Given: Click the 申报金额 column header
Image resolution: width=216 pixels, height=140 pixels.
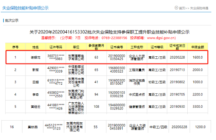Looking at the screenshot, I should [x=198, y=47].
